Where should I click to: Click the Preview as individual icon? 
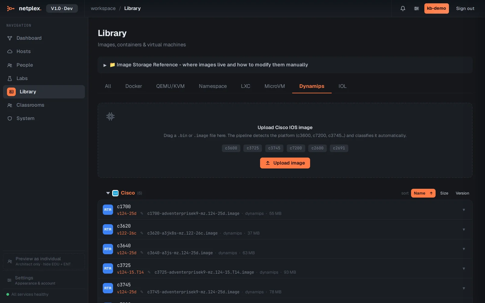pyautogui.click(x=10, y=261)
